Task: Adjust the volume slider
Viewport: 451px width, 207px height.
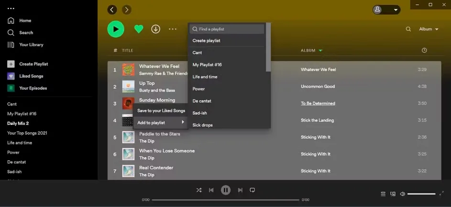Action: [421, 194]
